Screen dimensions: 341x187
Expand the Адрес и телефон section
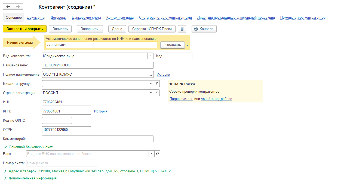click(87, 171)
